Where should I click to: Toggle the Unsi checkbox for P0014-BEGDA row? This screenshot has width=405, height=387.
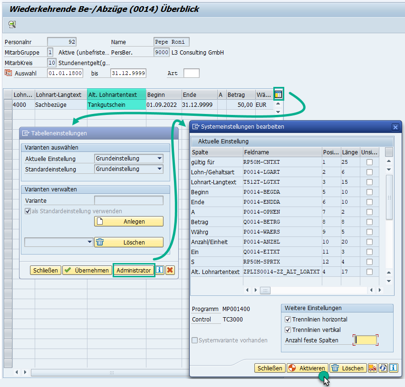click(x=370, y=192)
